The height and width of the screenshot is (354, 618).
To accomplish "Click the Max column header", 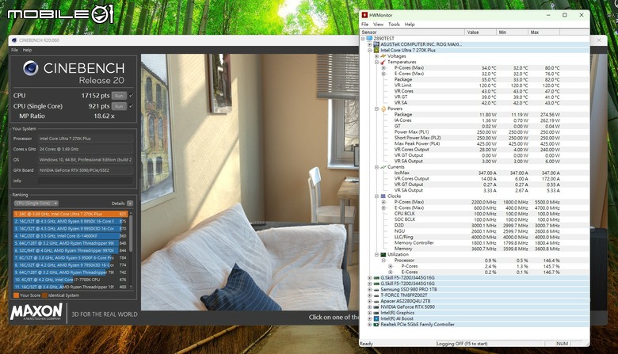I will point(544,32).
